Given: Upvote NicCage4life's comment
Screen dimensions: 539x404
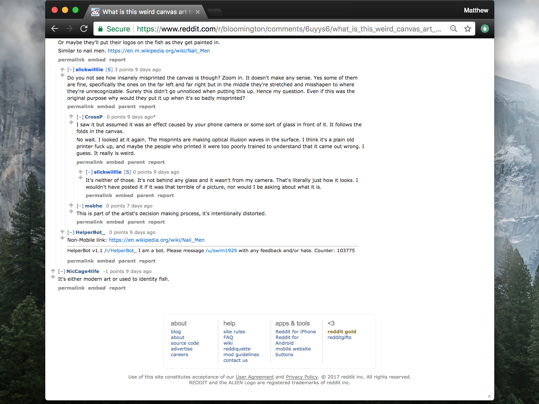Looking at the screenshot, I should click(53, 271).
